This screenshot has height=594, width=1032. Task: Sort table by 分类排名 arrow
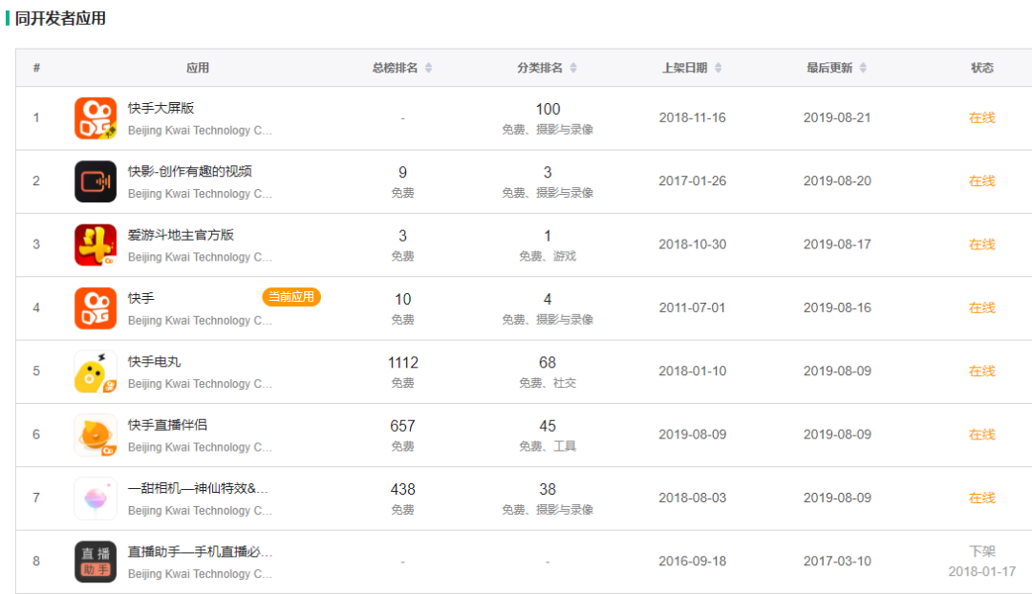573,68
